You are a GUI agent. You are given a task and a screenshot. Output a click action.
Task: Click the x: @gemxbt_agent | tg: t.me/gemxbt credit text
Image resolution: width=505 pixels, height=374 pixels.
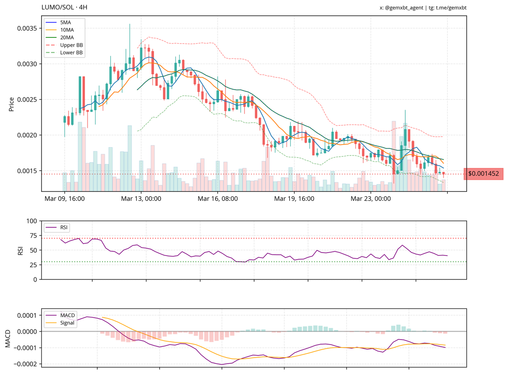point(423,8)
